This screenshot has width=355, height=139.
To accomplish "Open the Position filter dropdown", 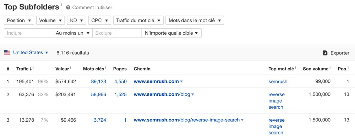I will pyautogui.click(x=19, y=20).
